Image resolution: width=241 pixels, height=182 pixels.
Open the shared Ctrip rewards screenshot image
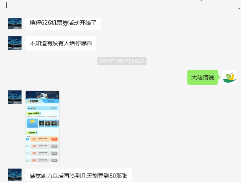(42, 126)
